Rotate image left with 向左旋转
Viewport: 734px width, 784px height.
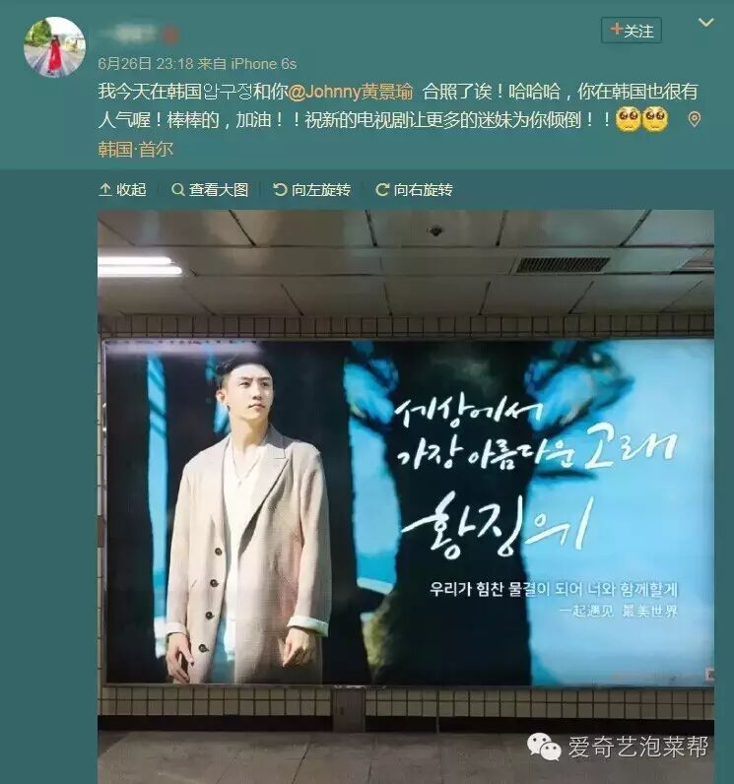coord(311,189)
